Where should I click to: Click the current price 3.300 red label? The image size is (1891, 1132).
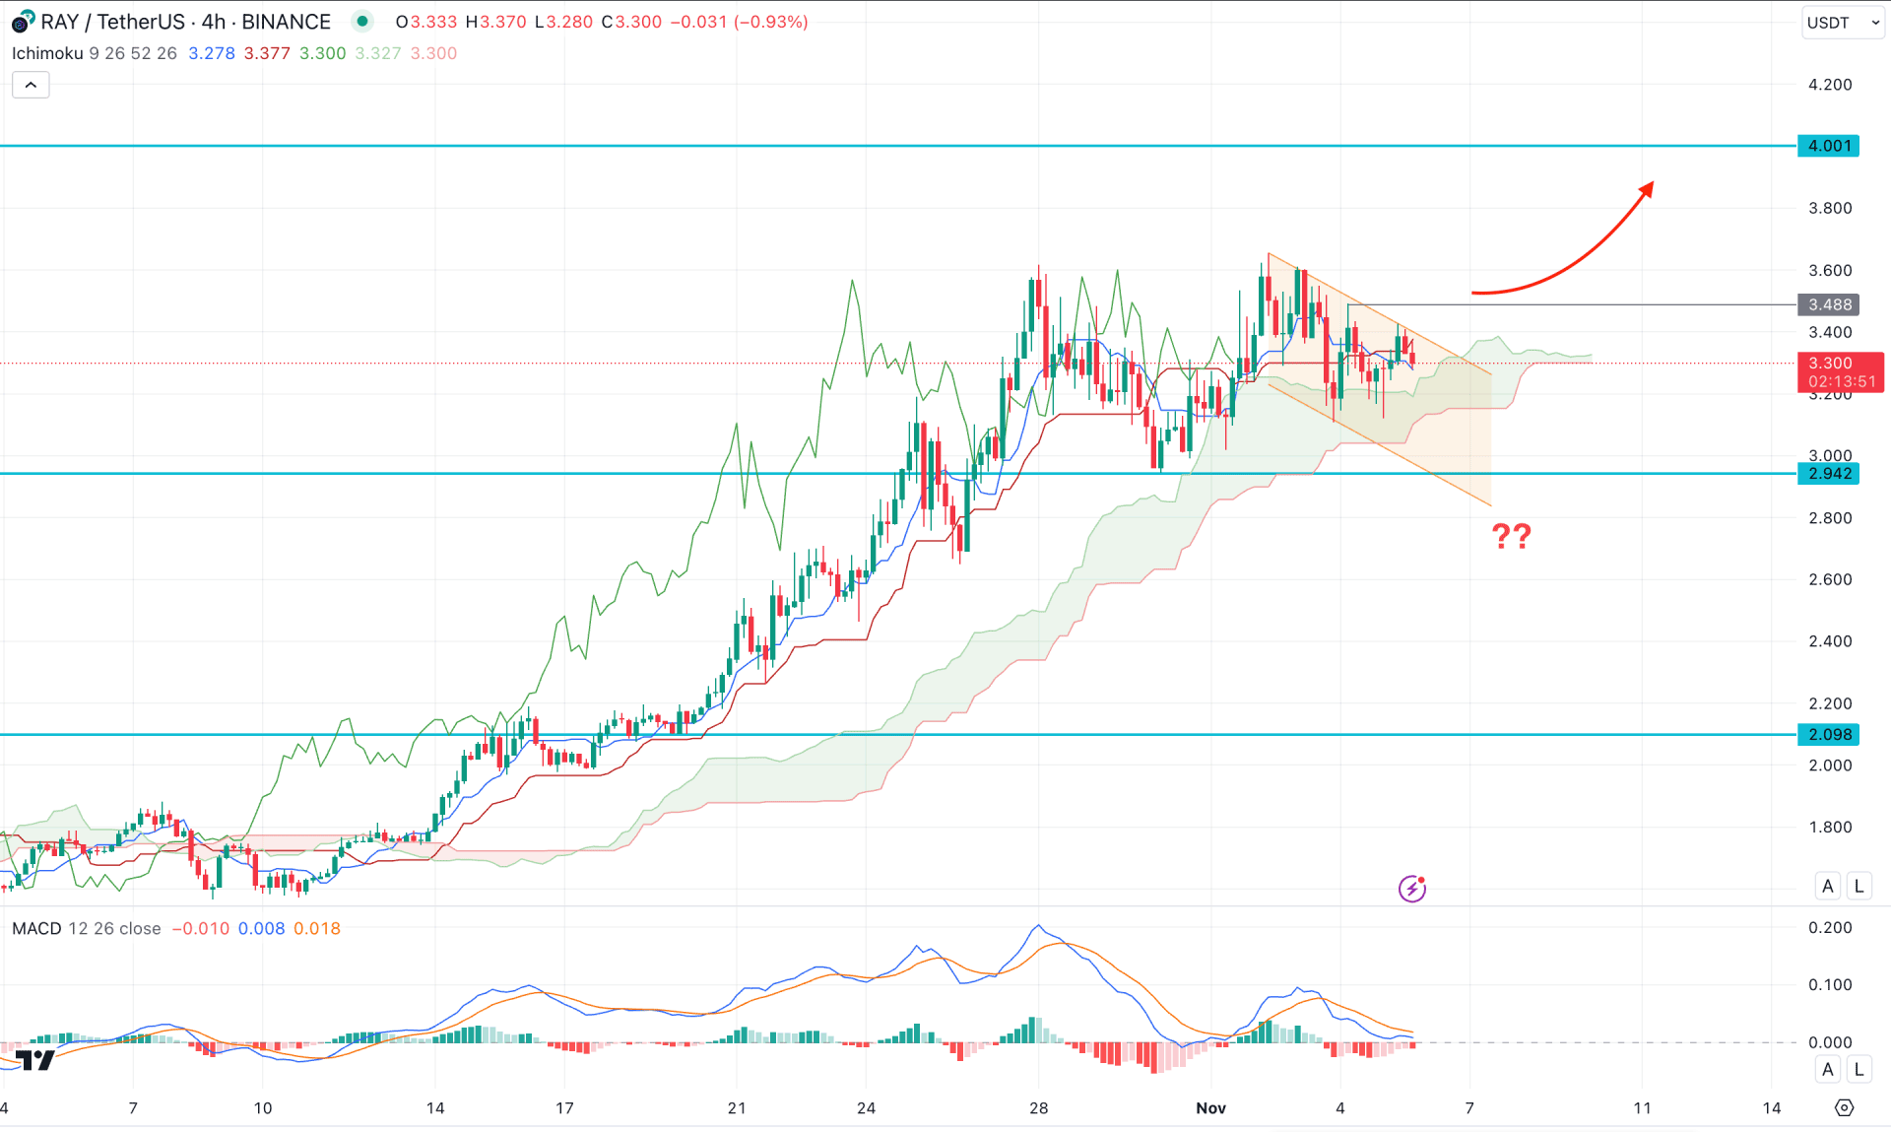coord(1841,372)
